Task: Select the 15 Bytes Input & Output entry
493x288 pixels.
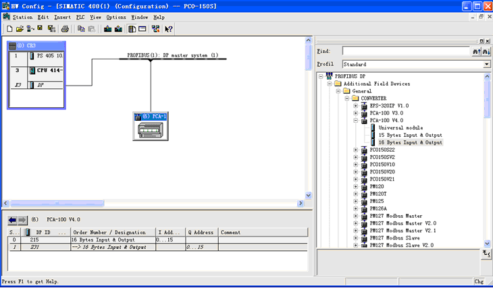Action: click(410, 136)
